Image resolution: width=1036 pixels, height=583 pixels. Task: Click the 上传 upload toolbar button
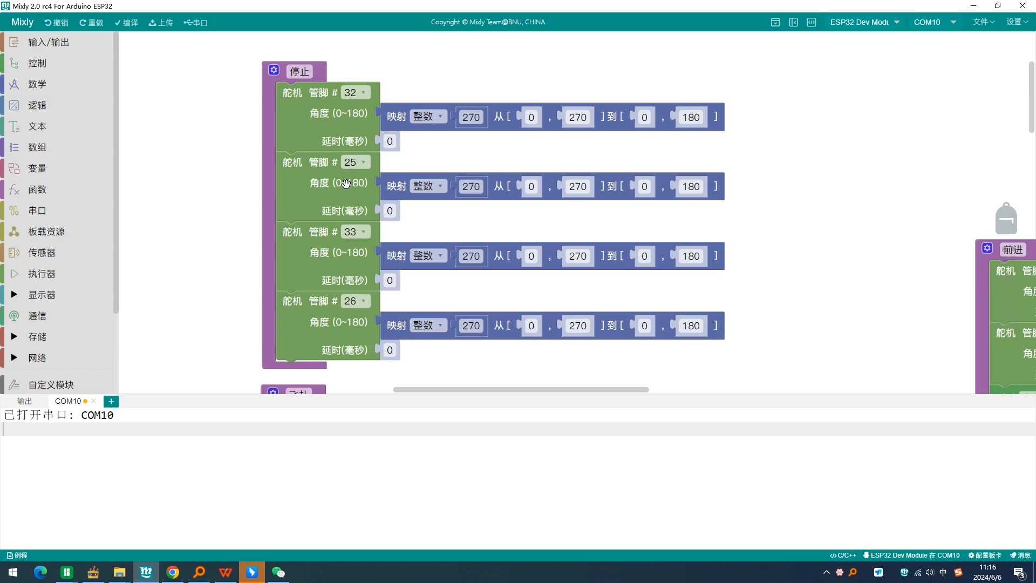161,23
